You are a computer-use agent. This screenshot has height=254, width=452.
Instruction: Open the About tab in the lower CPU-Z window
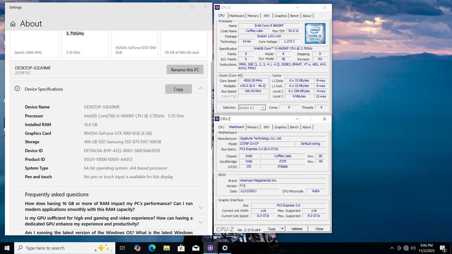(x=307, y=127)
